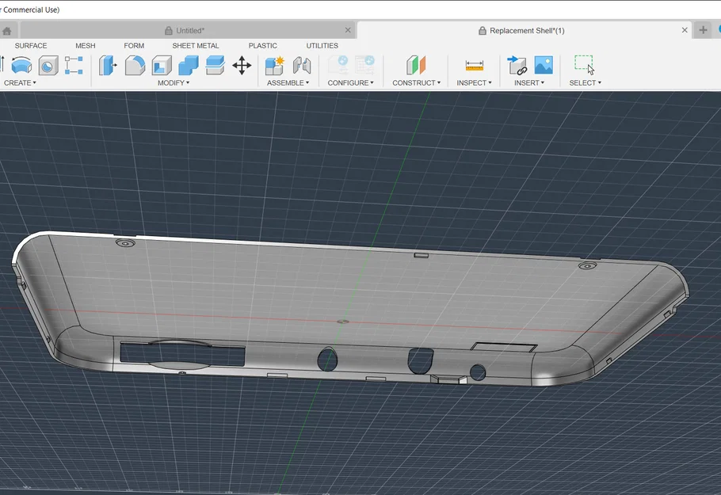Select the long rectangular cutout in shell wall
This screenshot has height=495, width=721.
pos(182,354)
